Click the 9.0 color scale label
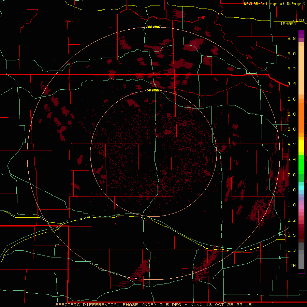 tap(292, 54)
